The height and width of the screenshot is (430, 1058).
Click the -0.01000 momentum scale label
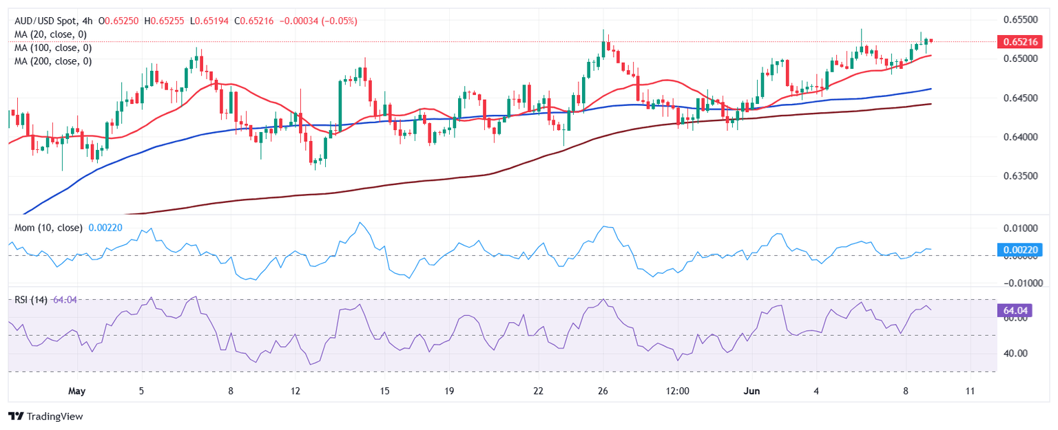1018,283
